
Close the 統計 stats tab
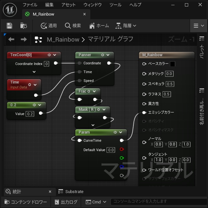pyautogui.click(x=50, y=192)
